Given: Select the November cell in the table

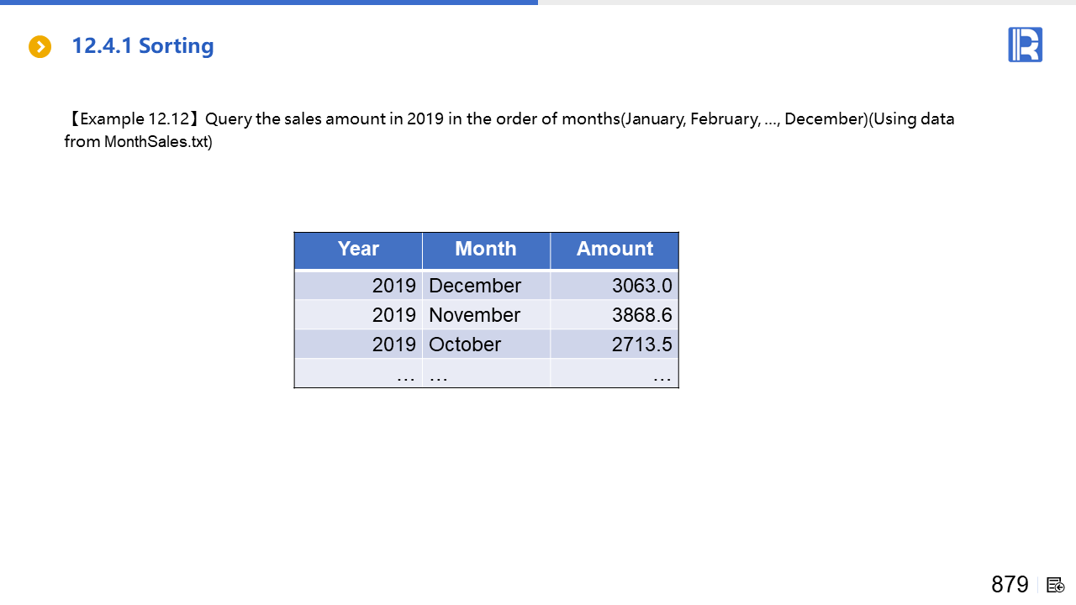Looking at the screenshot, I should [474, 315].
